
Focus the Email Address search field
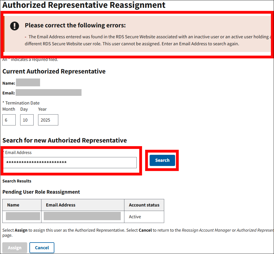pos(70,163)
